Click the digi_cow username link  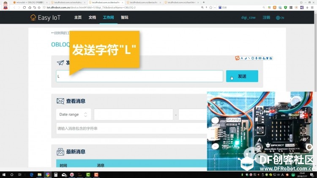pos(248,18)
